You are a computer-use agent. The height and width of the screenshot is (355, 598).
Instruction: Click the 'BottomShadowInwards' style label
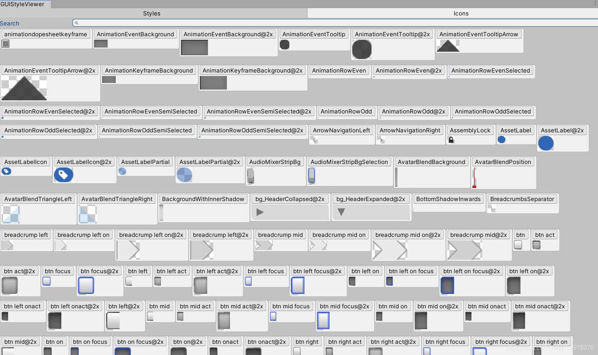[448, 199]
